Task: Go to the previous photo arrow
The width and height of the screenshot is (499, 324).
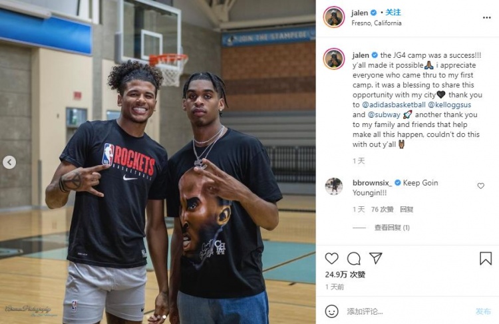Action: [x=9, y=162]
